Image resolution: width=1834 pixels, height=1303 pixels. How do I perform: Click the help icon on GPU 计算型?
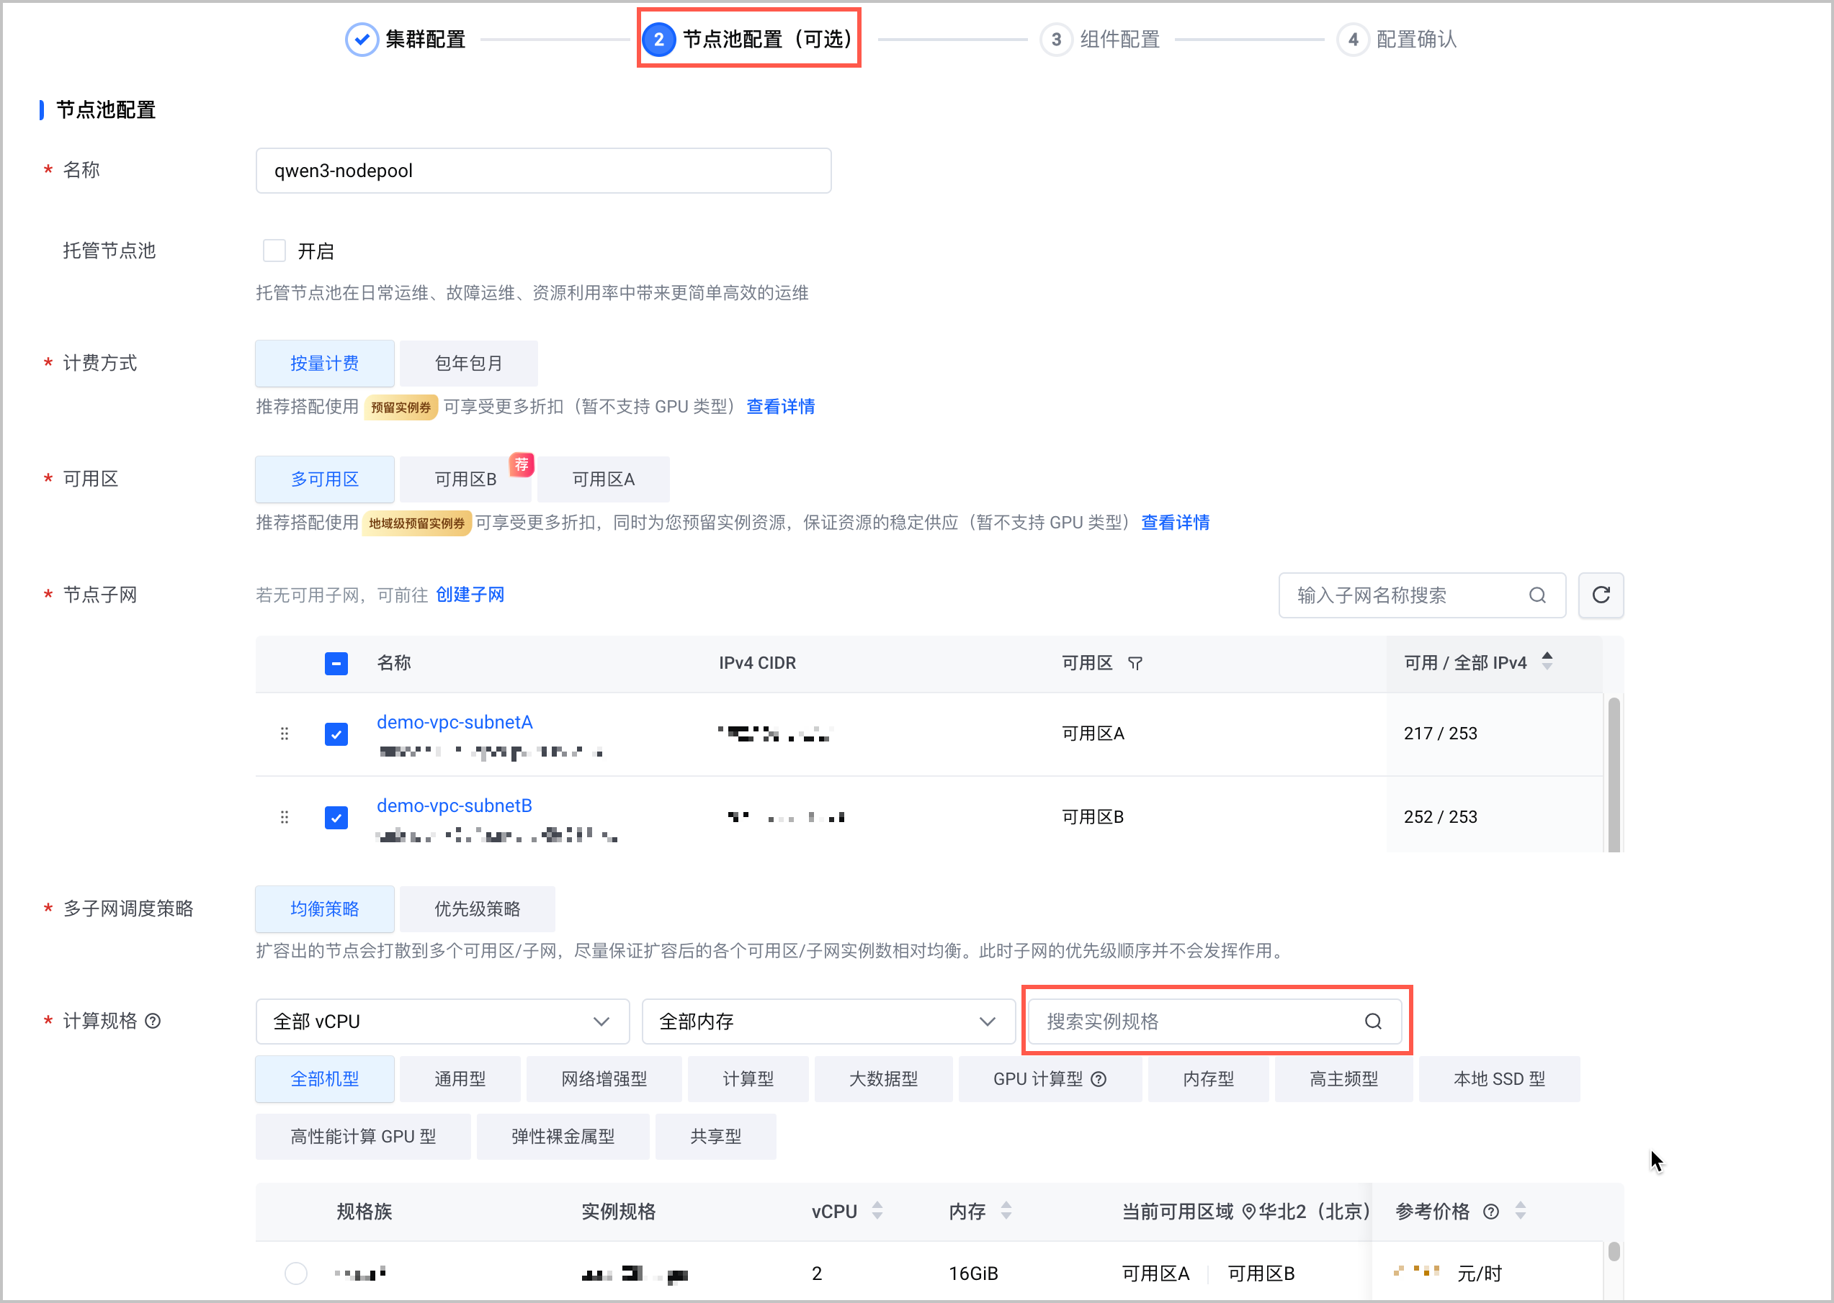coord(1099,1079)
